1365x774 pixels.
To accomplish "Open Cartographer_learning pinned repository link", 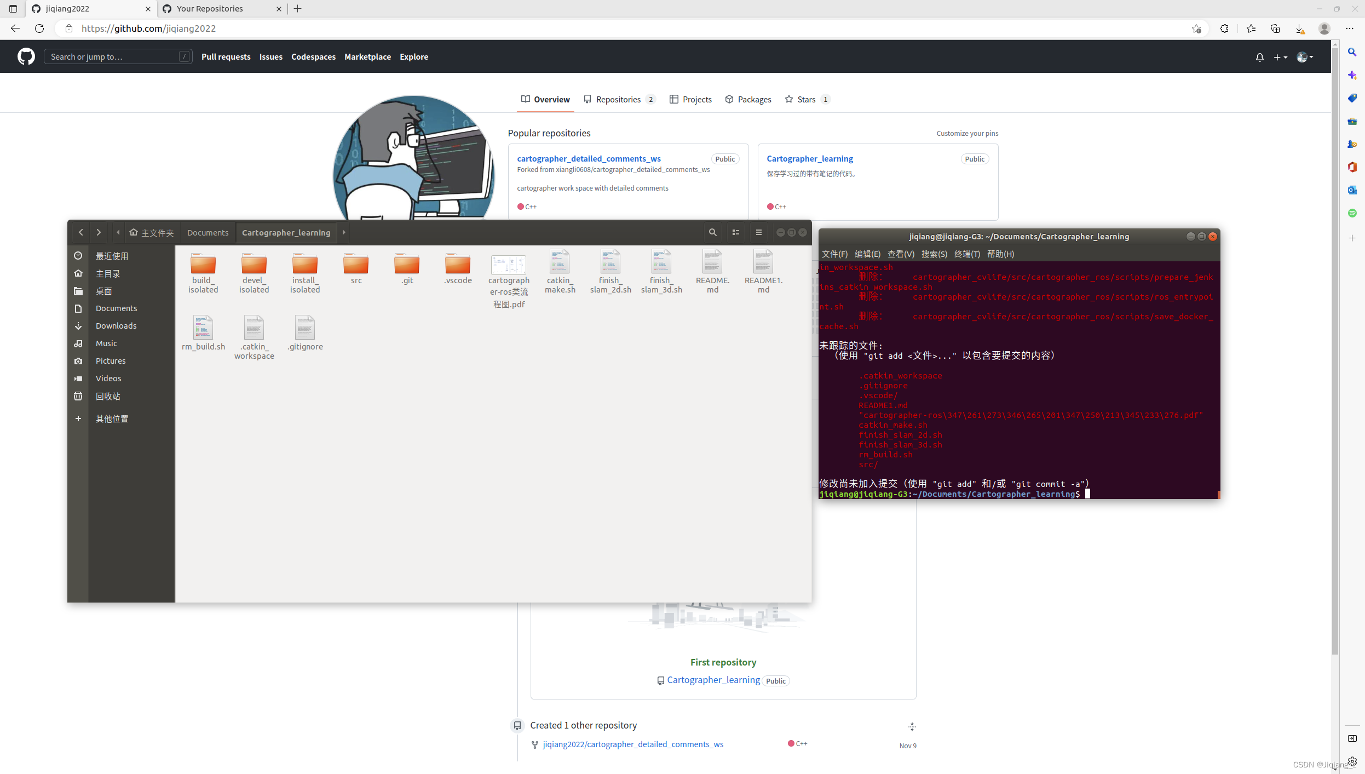I will [x=809, y=158].
